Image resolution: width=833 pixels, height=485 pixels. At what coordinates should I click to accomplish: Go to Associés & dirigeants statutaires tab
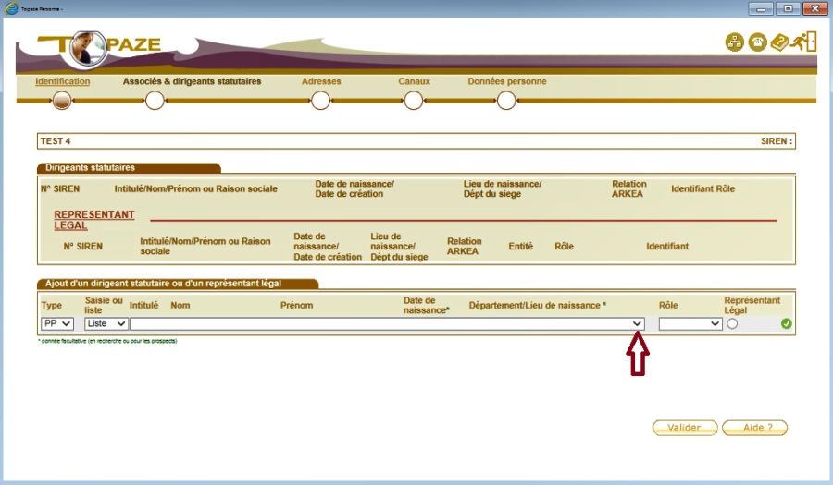click(192, 81)
